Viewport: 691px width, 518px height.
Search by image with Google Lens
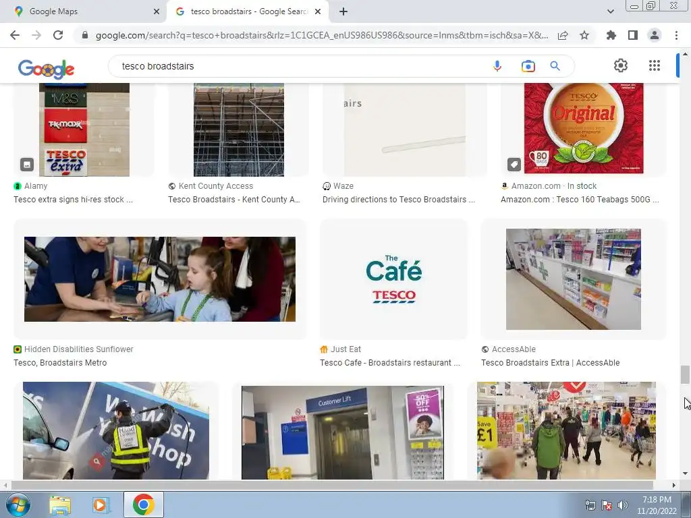point(528,66)
